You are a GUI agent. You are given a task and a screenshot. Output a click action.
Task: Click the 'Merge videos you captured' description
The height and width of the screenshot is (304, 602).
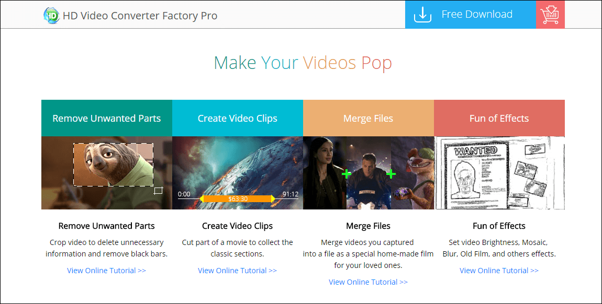(368, 254)
